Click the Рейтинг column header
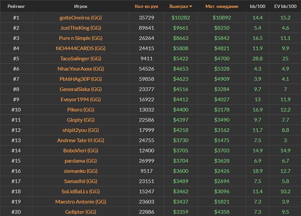 point(16,6)
